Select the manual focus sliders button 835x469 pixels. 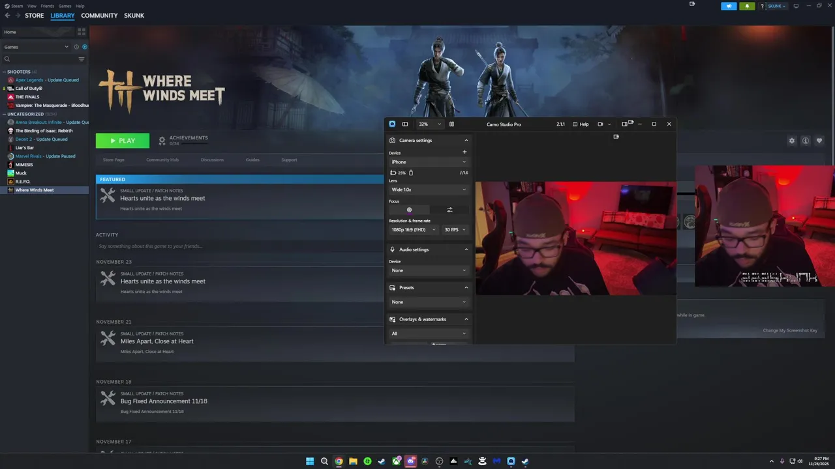(449, 210)
